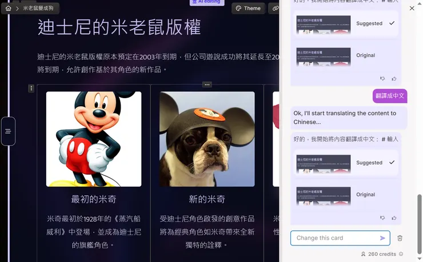
Task: Close the AI chat panel
Action: coord(412,9)
